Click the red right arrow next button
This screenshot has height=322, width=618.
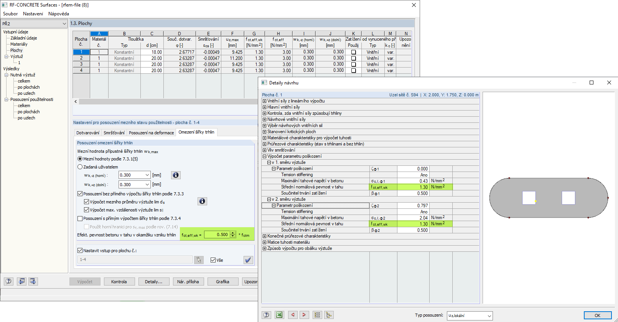pyautogui.click(x=304, y=315)
